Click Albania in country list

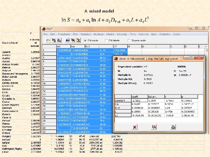point(6,52)
